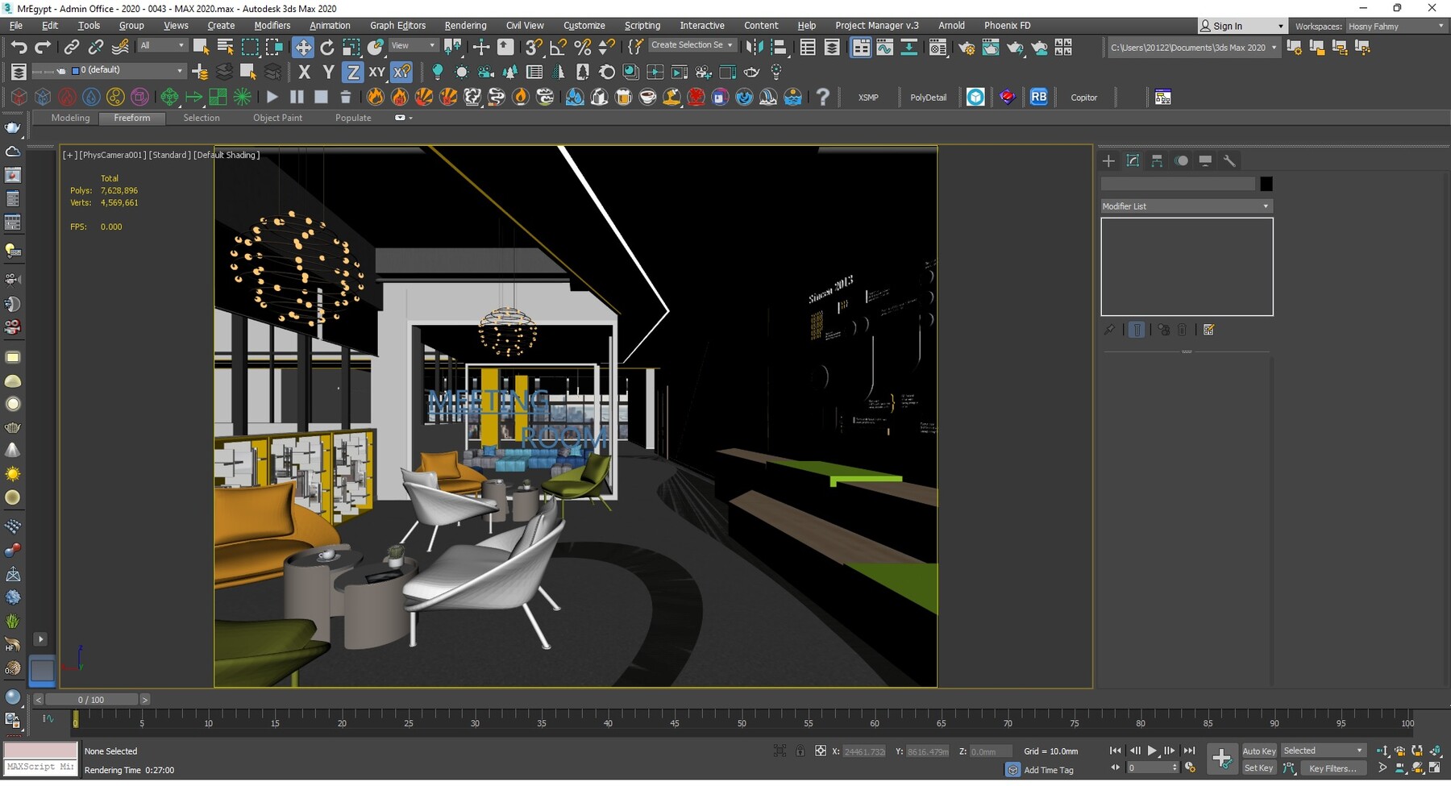The height and width of the screenshot is (786, 1451).
Task: Click the PolyDetail toolbar button
Action: [x=929, y=97]
